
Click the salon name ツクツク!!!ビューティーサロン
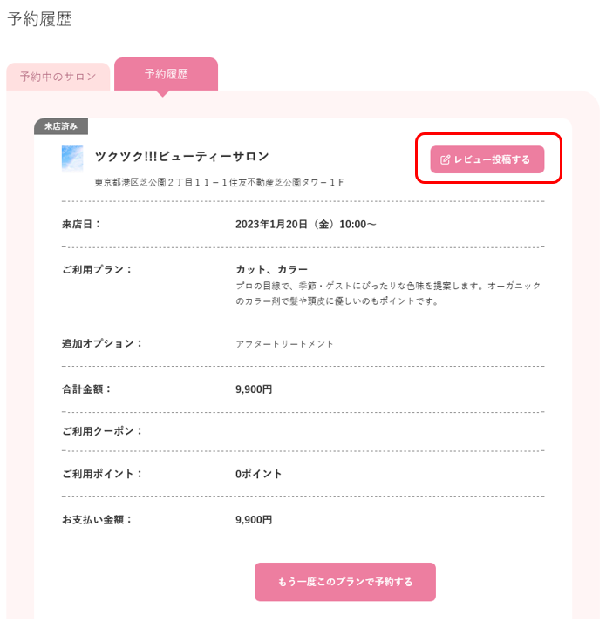[x=181, y=156]
